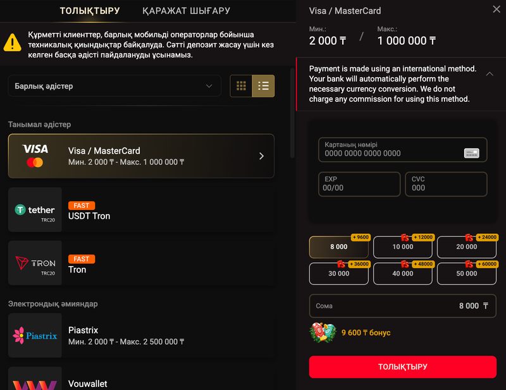The width and height of the screenshot is (506, 390).
Task: Choose the 50 000 amount preset
Action: click(467, 274)
